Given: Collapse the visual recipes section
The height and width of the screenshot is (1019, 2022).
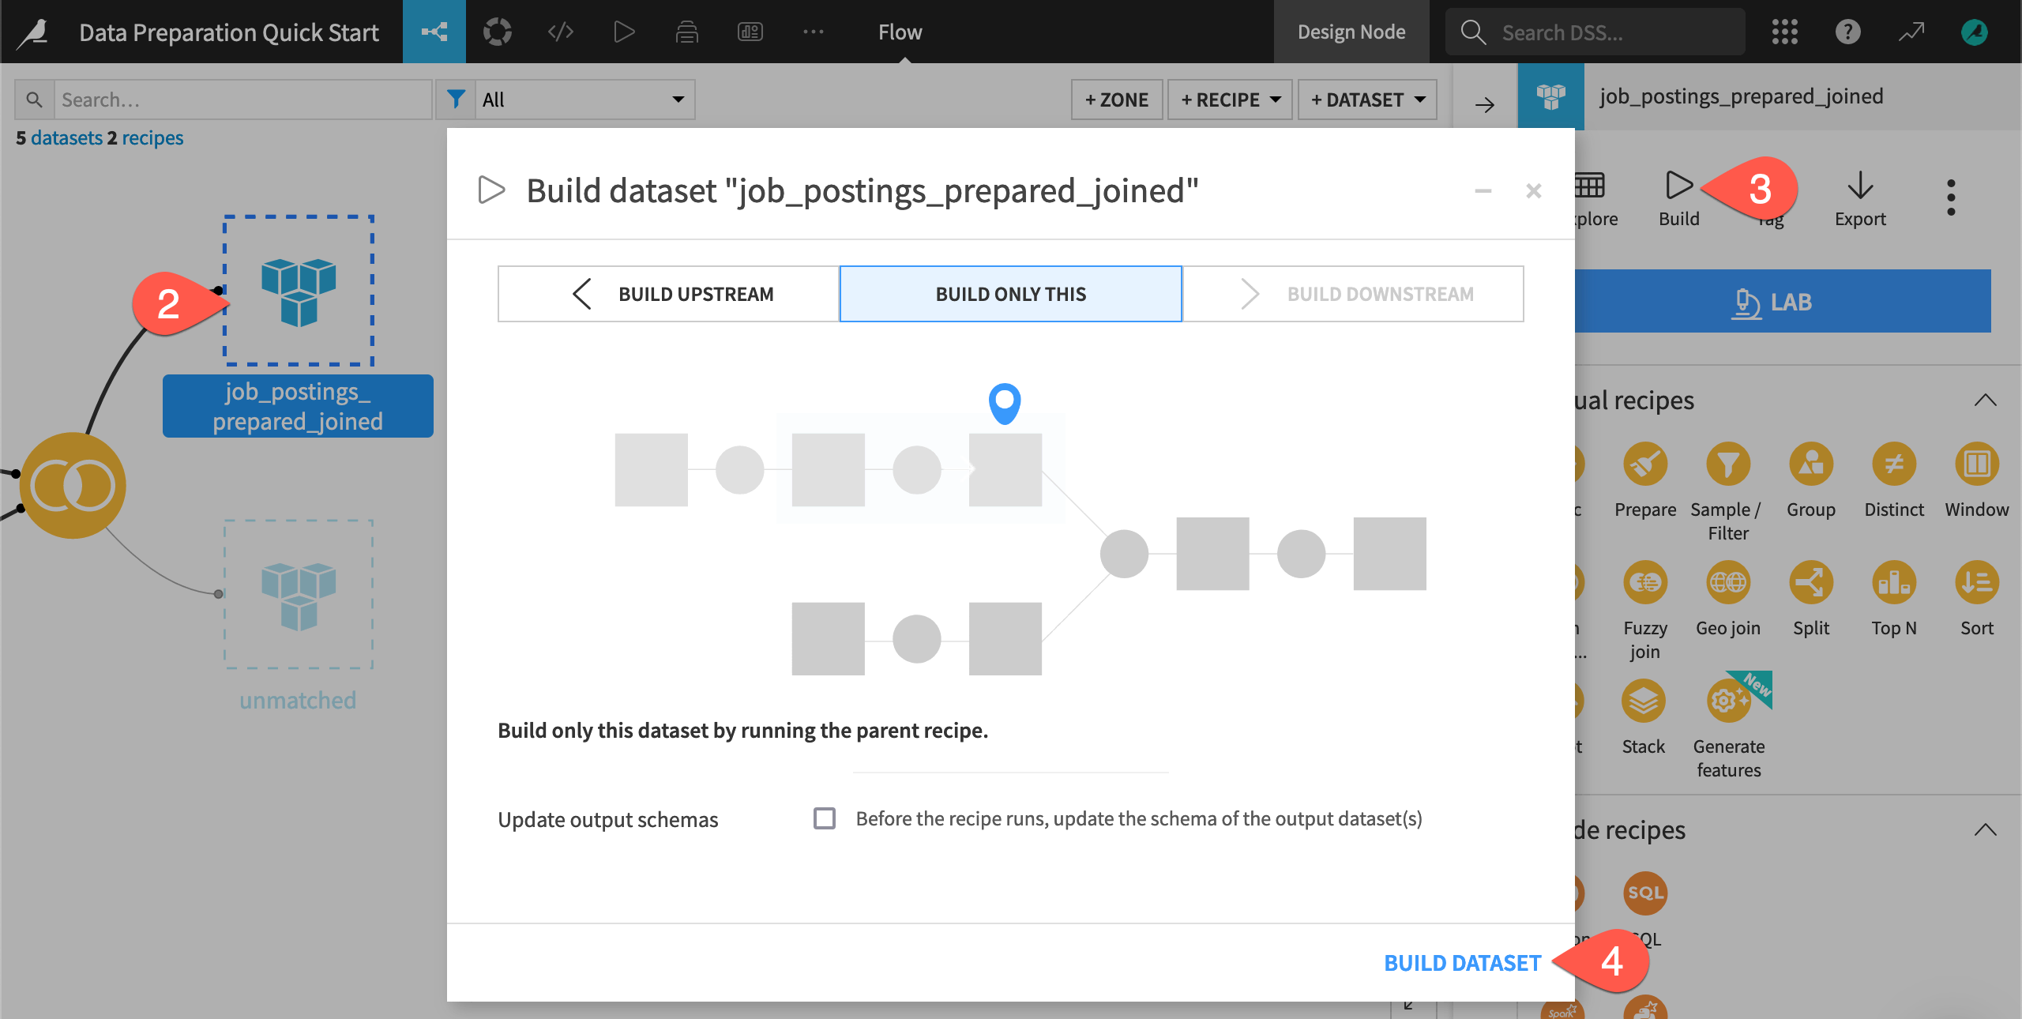Looking at the screenshot, I should pyautogui.click(x=1986, y=400).
